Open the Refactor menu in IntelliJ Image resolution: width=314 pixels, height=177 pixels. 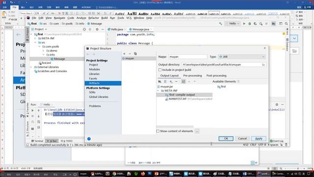[x=94, y=18]
